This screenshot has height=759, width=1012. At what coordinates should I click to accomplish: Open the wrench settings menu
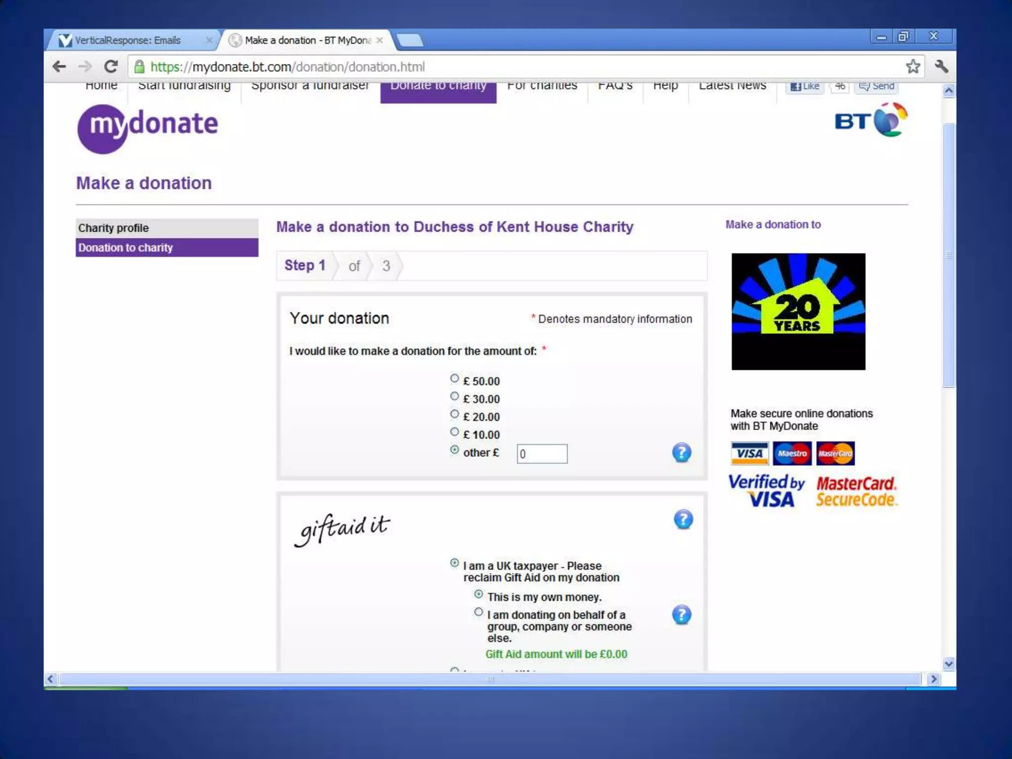941,67
